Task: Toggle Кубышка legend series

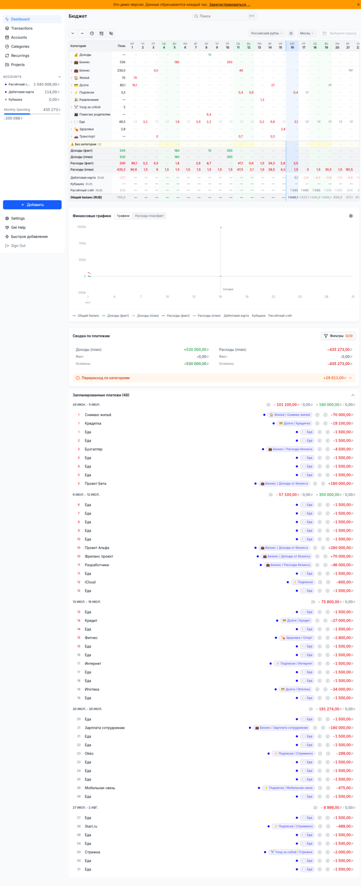Action: (259, 315)
